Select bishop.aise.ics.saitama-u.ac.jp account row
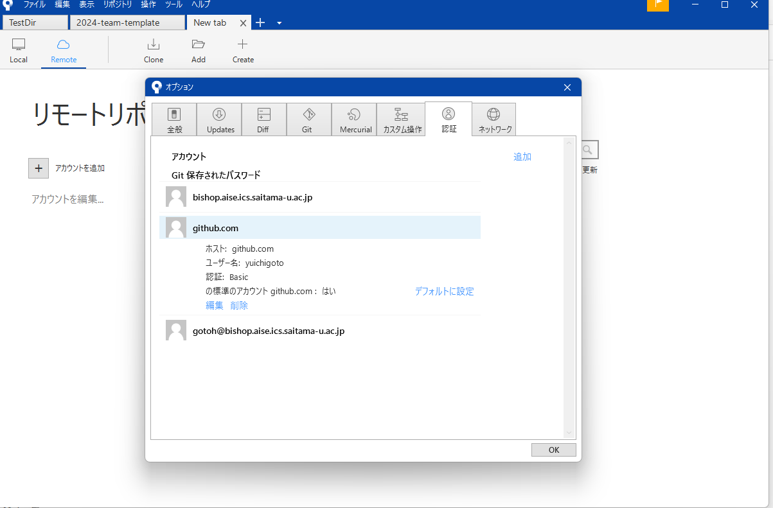Viewport: 773px width, 508px height. pos(320,197)
